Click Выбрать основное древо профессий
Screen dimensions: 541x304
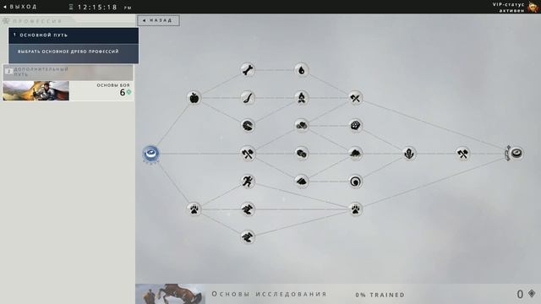(74, 53)
